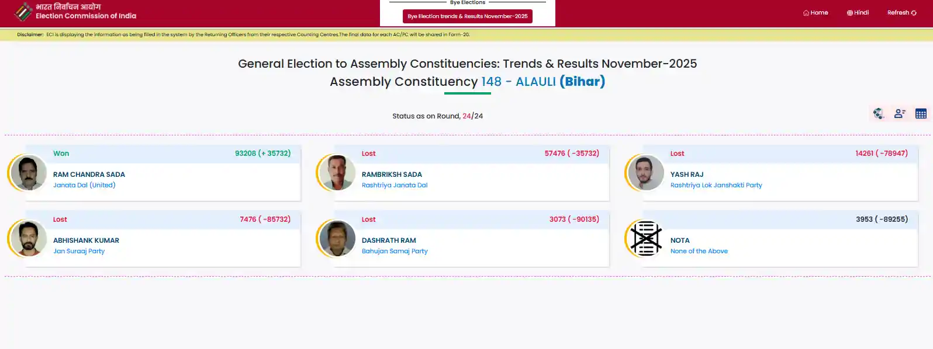The width and height of the screenshot is (933, 349).
Task: Click the Election Commission of India logo
Action: click(x=23, y=12)
